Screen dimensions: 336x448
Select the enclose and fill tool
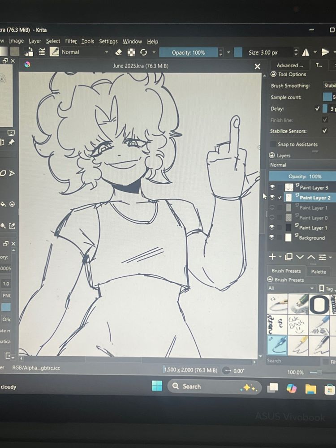tap(12, 204)
